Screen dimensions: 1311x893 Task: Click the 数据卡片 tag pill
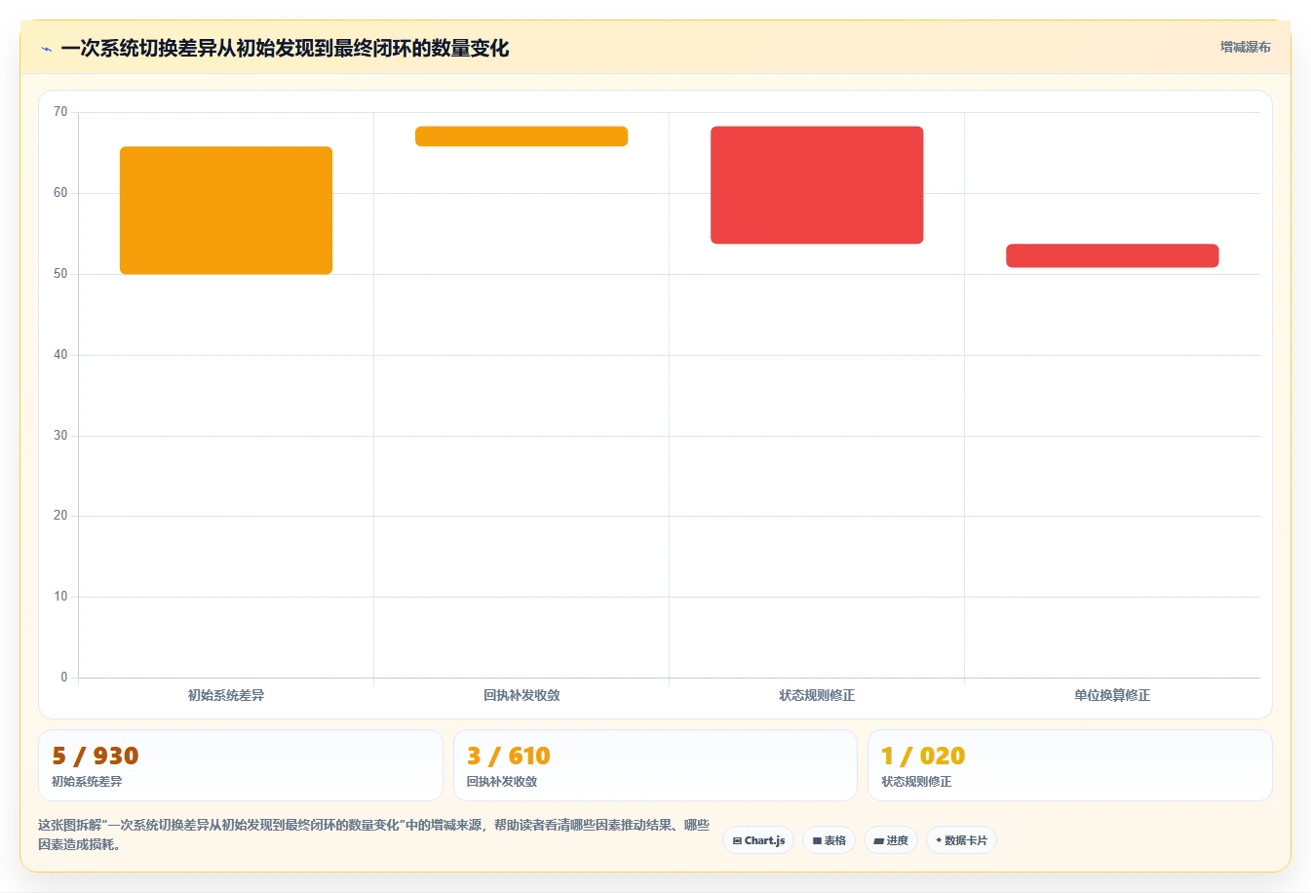tap(961, 840)
